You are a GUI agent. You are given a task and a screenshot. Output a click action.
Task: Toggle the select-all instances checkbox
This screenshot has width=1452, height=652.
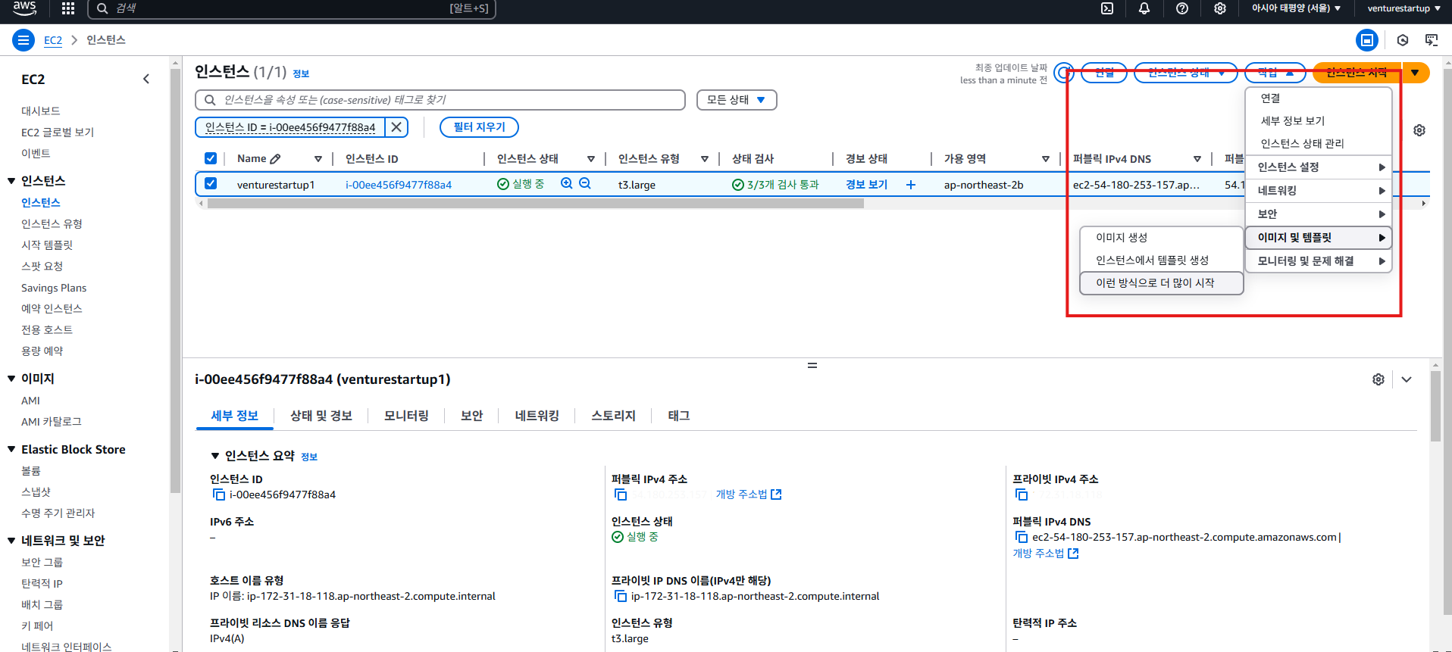click(x=211, y=158)
